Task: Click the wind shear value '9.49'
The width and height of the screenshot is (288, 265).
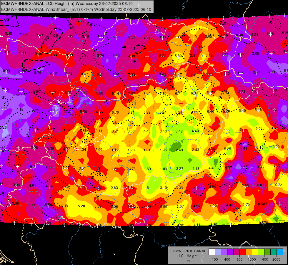Action: coord(39,35)
